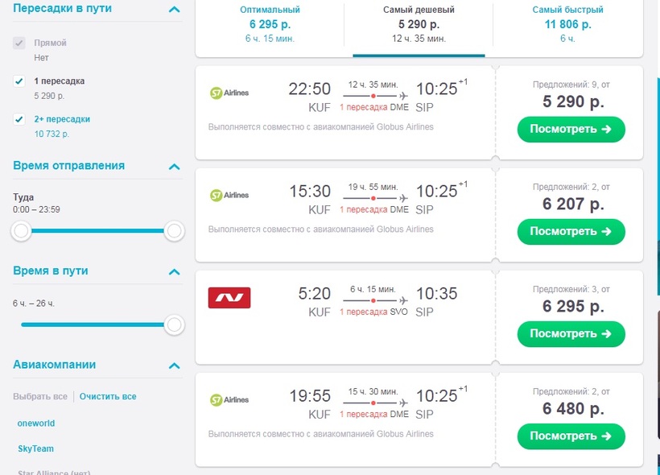Collapse the 'Авиакомпании' filter section
This screenshot has width=660, height=475.
click(175, 366)
